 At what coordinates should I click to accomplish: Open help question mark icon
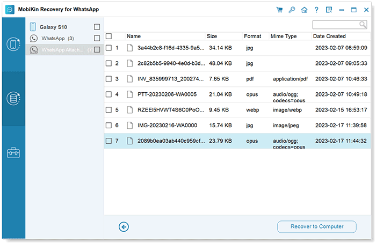coord(316,10)
